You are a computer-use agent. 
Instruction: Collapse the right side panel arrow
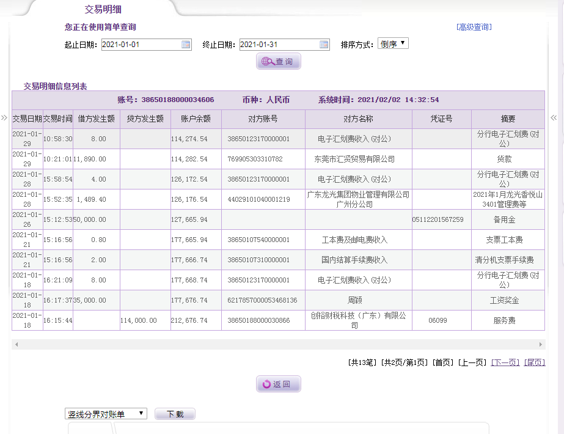tap(554, 118)
